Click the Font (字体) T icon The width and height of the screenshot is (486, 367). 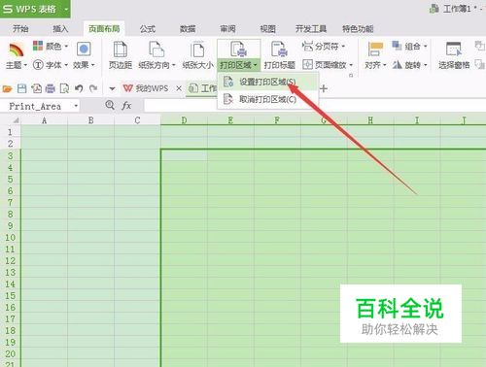click(x=38, y=65)
